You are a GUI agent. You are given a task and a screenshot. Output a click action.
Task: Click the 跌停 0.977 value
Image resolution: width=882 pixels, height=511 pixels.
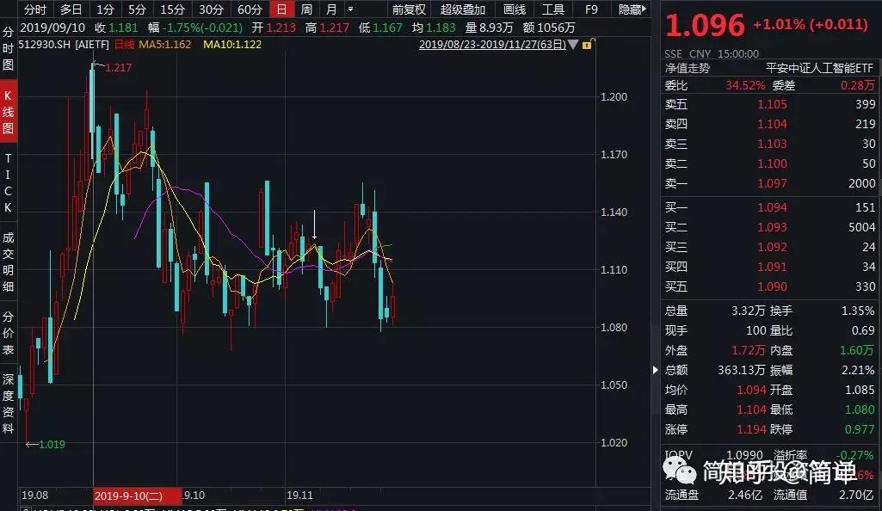(860, 429)
